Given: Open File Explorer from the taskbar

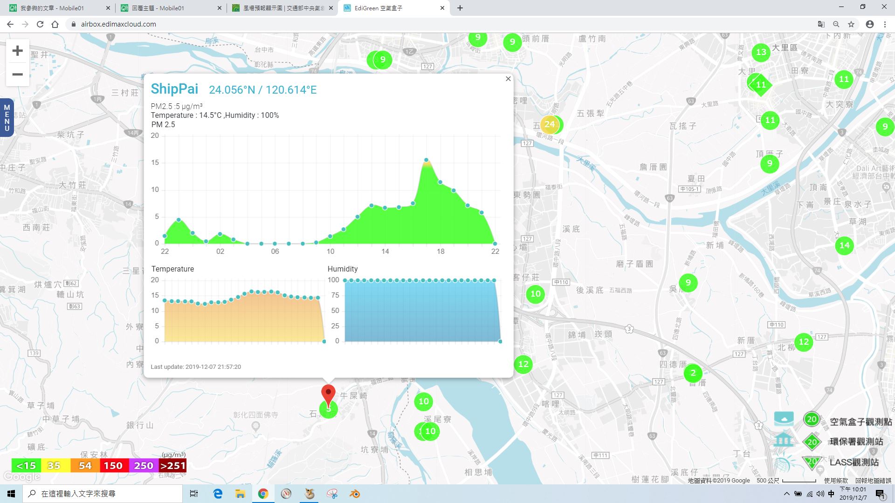Looking at the screenshot, I should point(240,494).
